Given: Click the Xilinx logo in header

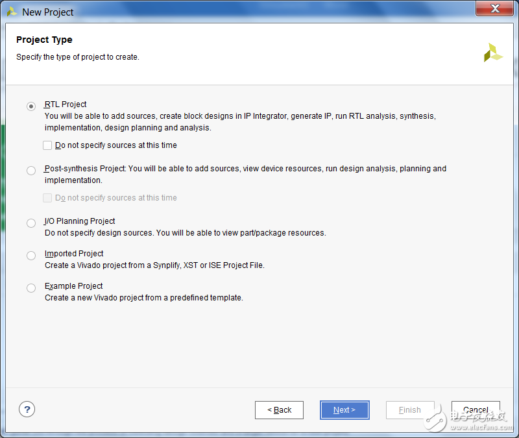Looking at the screenshot, I should coord(492,53).
